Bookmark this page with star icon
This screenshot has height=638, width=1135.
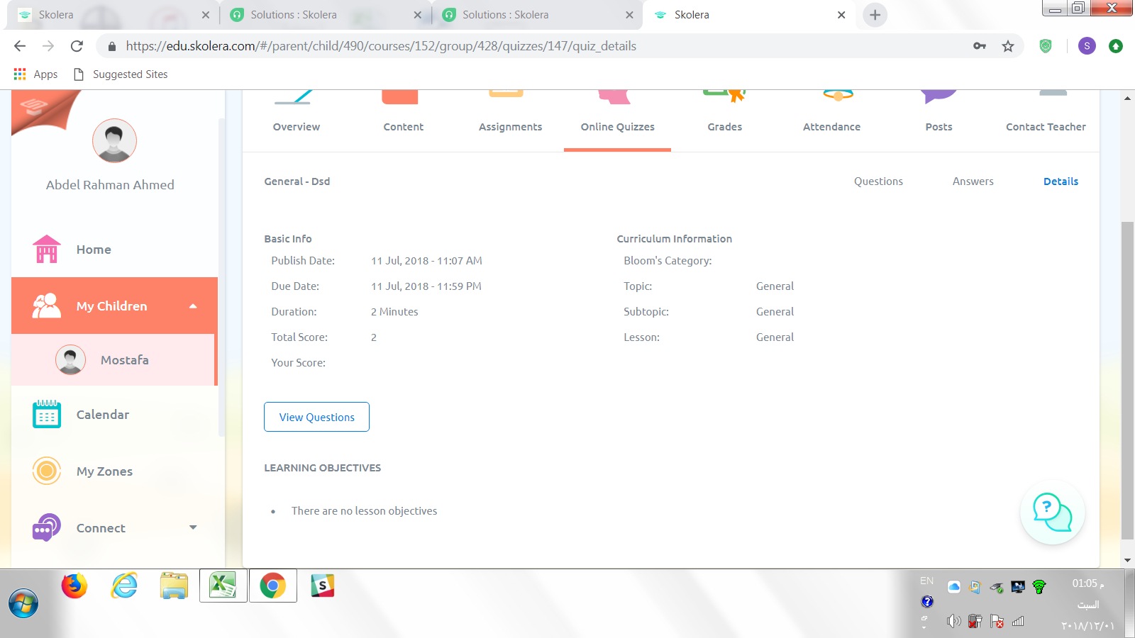click(1008, 46)
